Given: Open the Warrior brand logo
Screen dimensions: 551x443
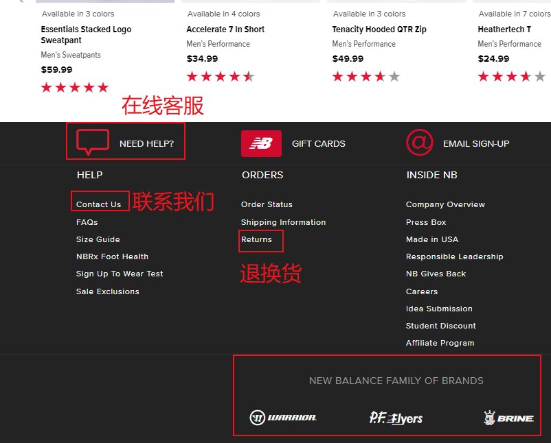Looking at the screenshot, I should [283, 418].
